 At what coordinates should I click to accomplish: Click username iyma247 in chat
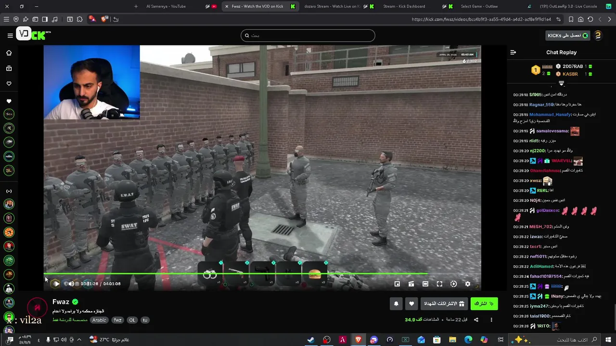coord(539,306)
